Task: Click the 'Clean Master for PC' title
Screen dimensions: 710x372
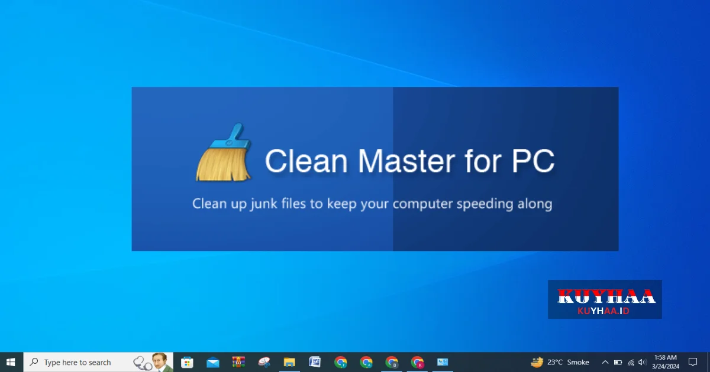Action: coord(409,161)
